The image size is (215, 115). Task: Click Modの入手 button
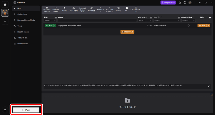pos(127,32)
